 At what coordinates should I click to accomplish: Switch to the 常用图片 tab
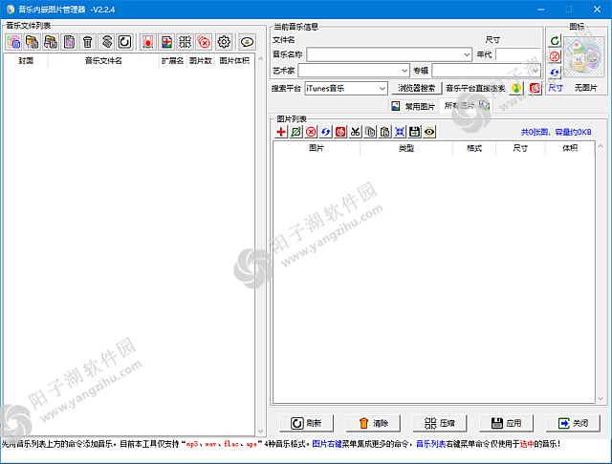414,106
